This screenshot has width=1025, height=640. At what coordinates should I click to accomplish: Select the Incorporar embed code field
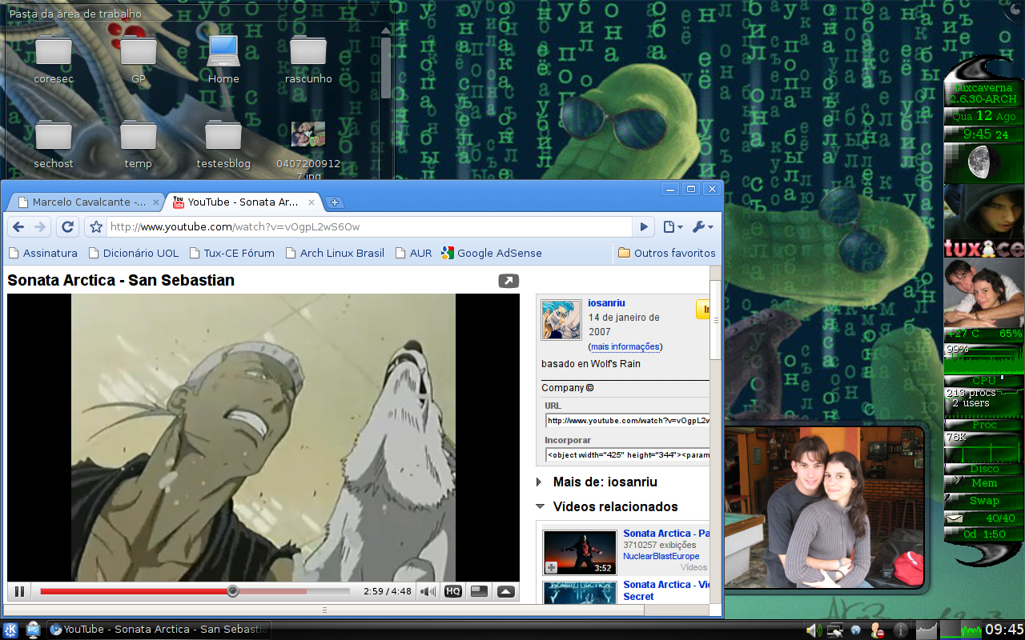click(627, 454)
